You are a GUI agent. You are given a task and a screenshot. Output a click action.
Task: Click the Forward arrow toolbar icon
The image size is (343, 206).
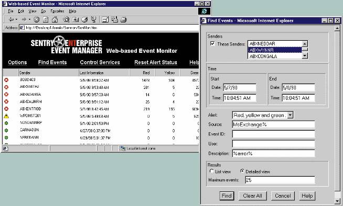24,20
